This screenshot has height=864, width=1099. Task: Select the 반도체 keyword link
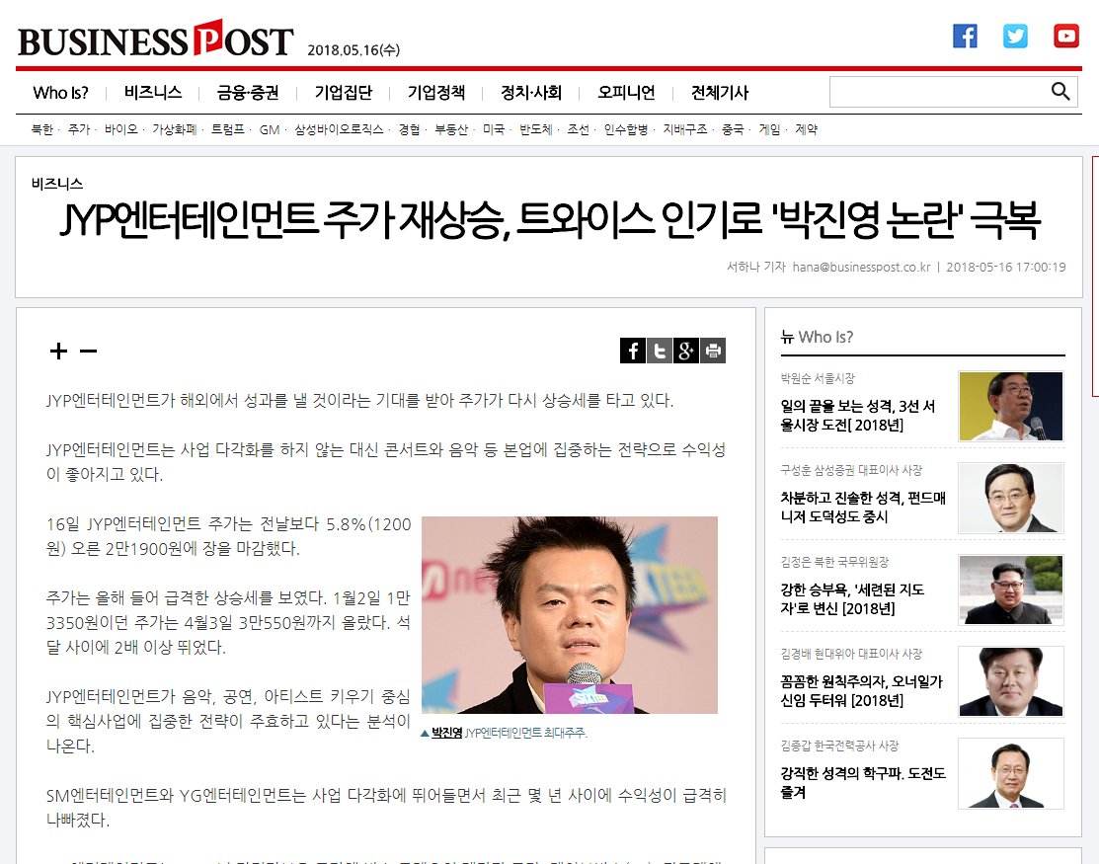click(x=536, y=129)
